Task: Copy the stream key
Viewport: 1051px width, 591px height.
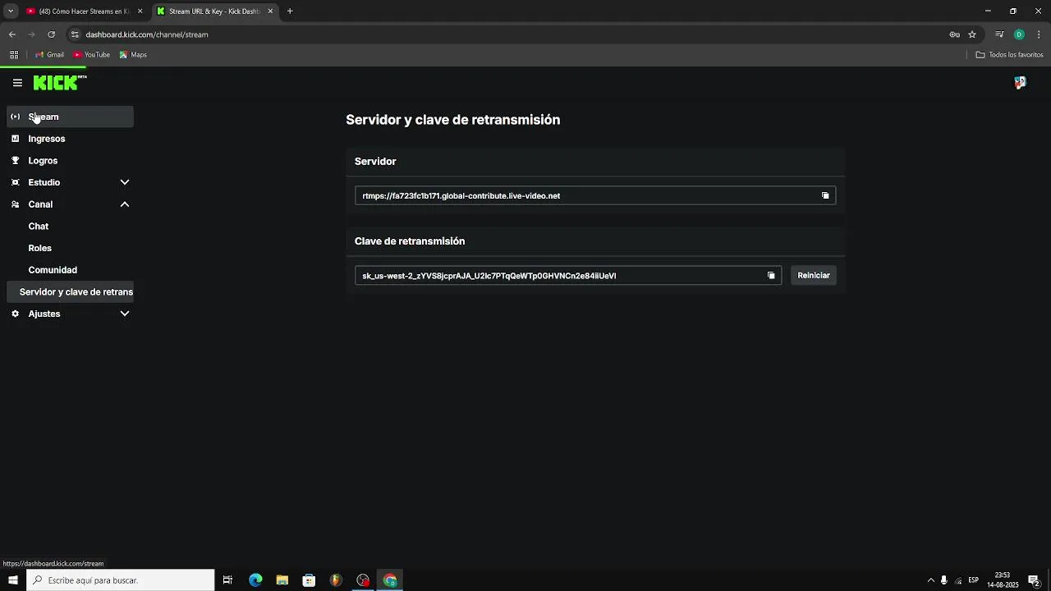Action: pyautogui.click(x=771, y=276)
